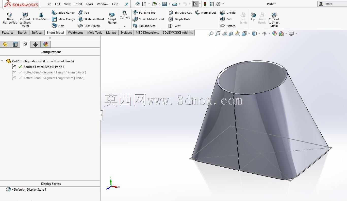Viewport: 347px width, 201px height.
Task: Switch to the Features tab
Action: coord(8,33)
